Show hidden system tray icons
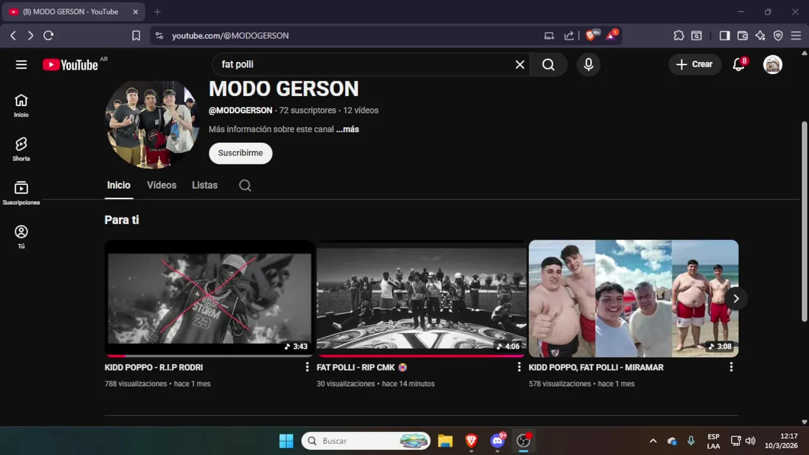 (x=653, y=440)
